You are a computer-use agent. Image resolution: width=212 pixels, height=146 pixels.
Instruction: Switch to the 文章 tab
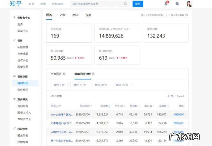(62, 15)
